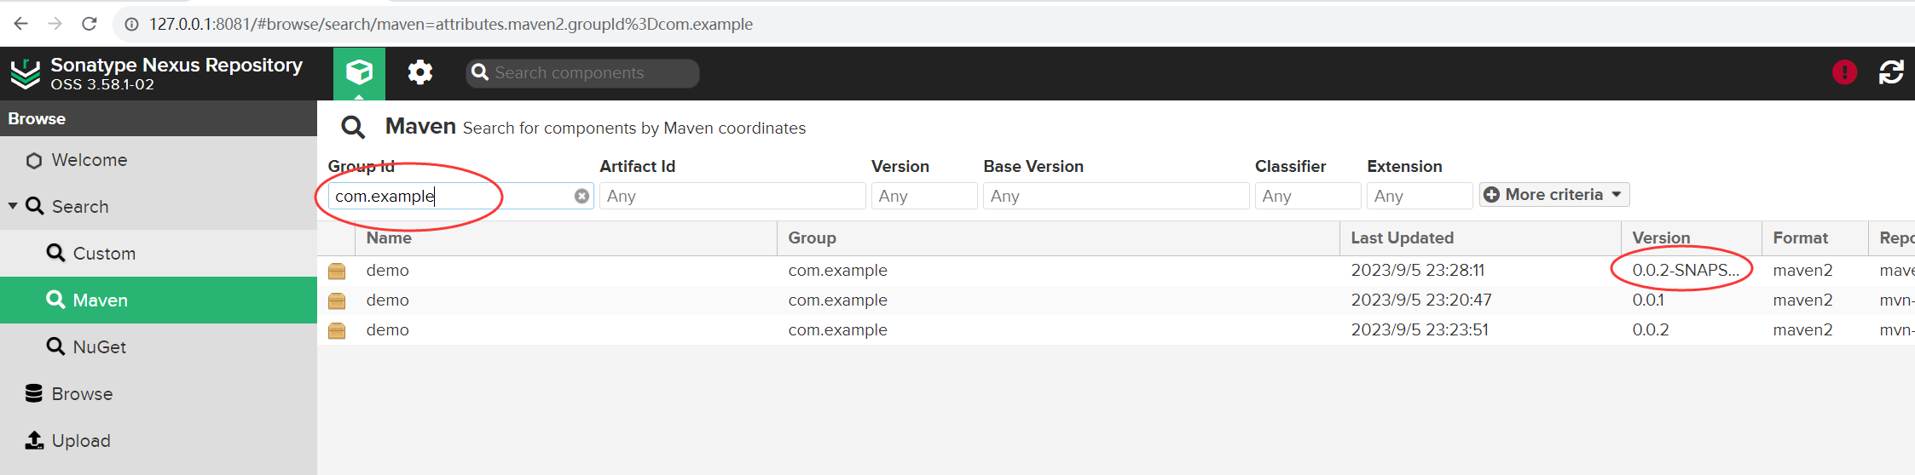Viewport: 1915px width, 475px height.
Task: Clear the Group Id field with x icon
Action: [x=581, y=197]
